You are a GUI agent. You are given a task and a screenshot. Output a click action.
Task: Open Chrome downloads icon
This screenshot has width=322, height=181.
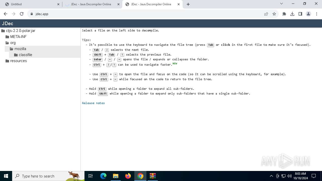(292, 14)
